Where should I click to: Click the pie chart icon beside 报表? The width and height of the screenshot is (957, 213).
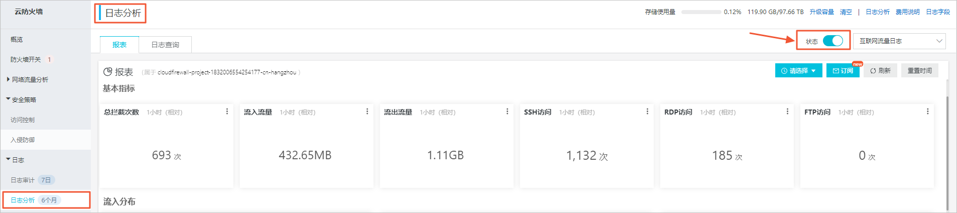point(107,72)
